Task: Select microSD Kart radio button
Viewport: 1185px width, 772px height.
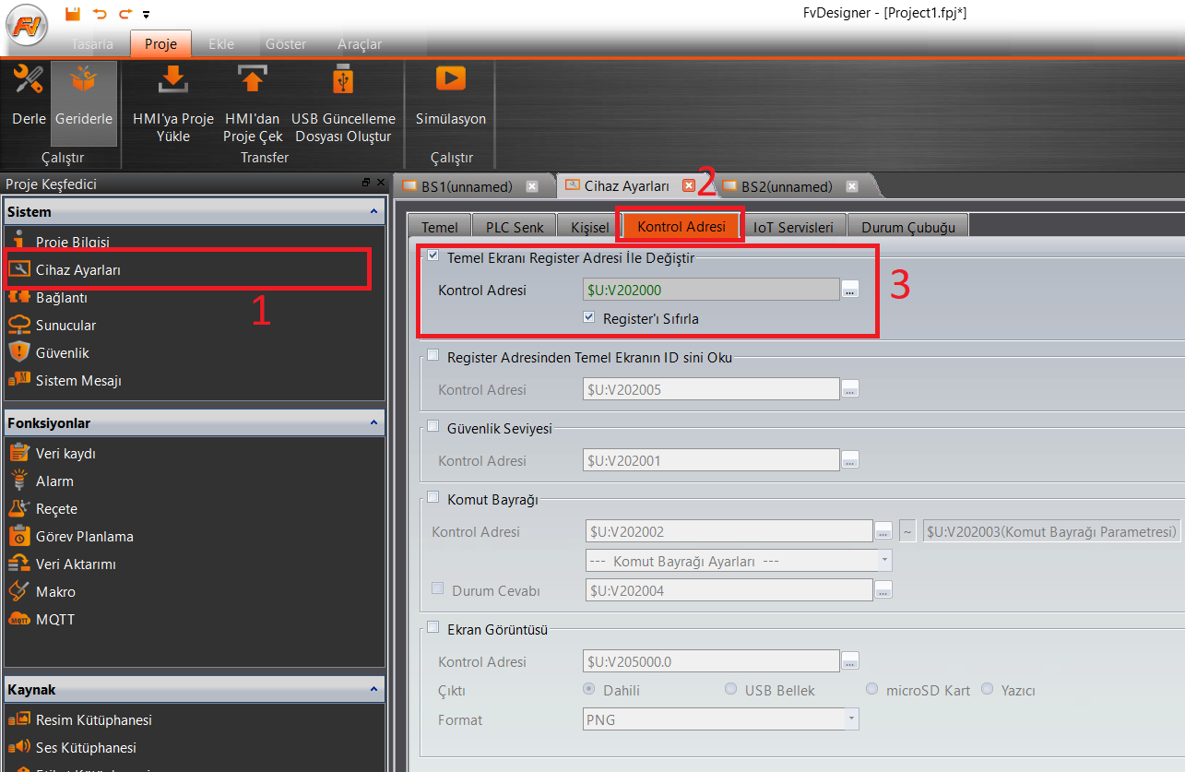Action: (x=871, y=689)
